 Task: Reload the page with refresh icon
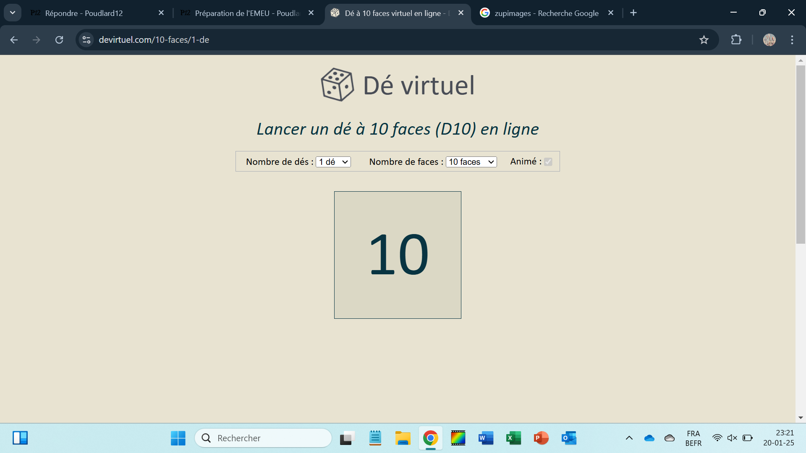[x=59, y=40]
